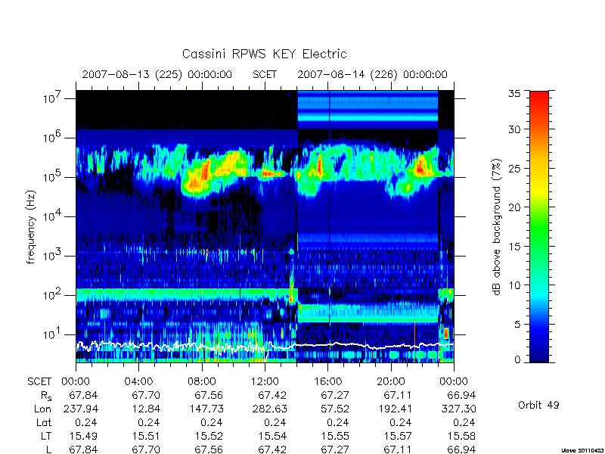Click the 16:00 time tick label
The width and height of the screenshot is (605, 454).
click(x=327, y=382)
